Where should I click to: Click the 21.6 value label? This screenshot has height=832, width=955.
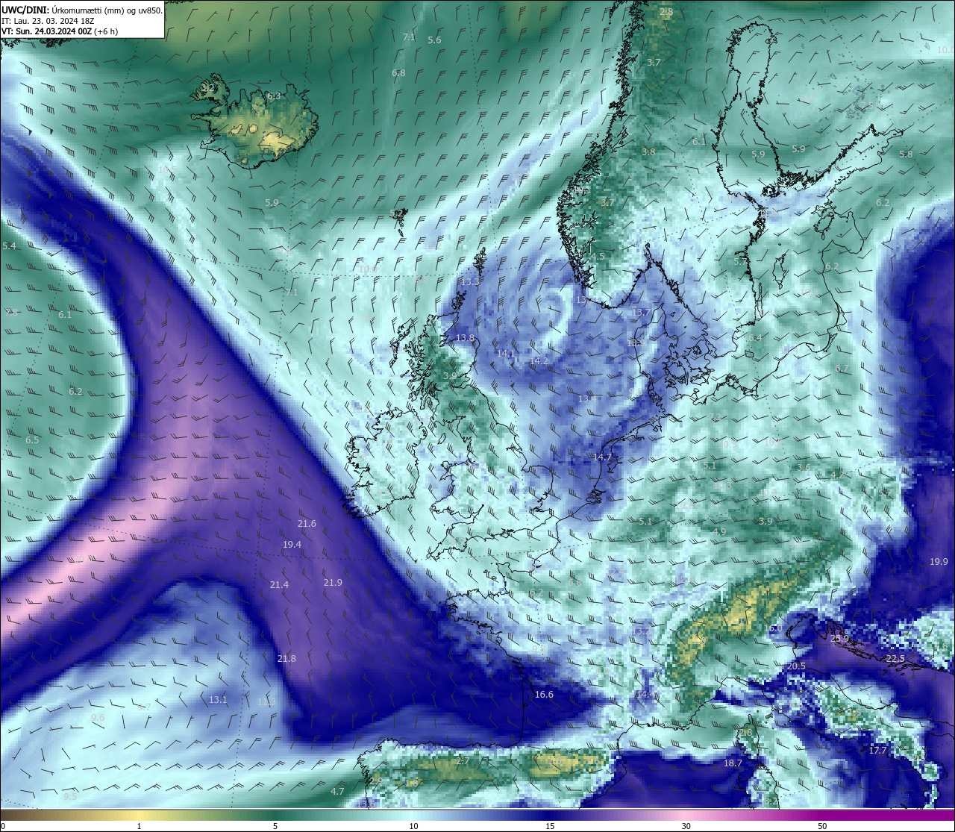pyautogui.click(x=307, y=524)
